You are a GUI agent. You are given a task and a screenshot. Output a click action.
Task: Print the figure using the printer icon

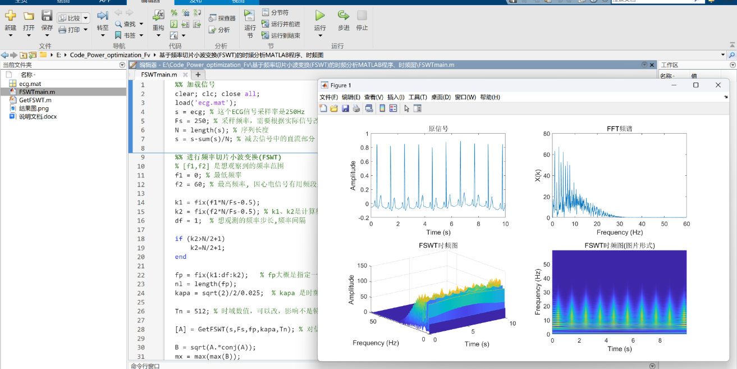click(x=356, y=108)
